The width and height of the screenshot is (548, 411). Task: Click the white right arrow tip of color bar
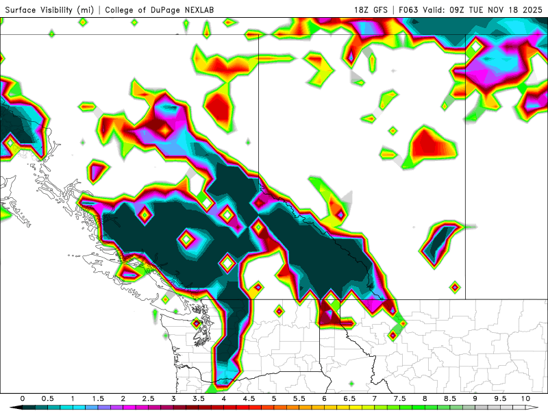tap(532, 408)
